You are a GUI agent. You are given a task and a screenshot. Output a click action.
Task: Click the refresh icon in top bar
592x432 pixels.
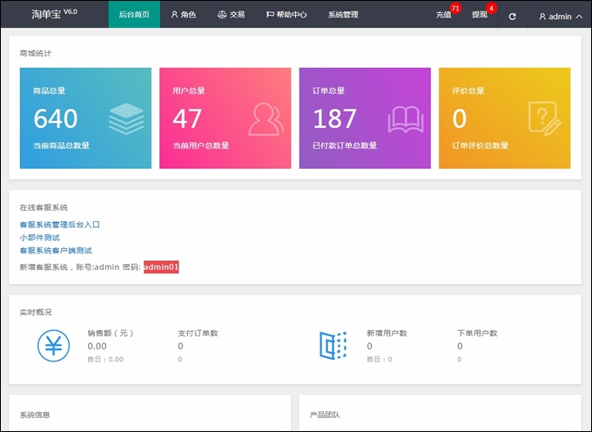click(512, 16)
